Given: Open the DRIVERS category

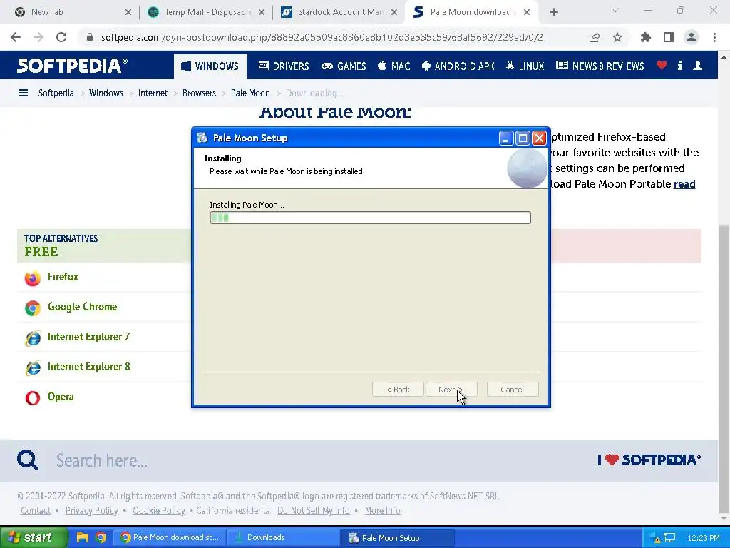Looking at the screenshot, I should 284,66.
